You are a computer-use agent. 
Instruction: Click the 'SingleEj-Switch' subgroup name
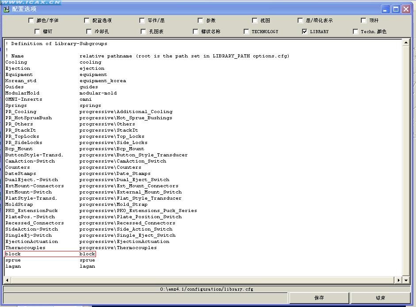[x=29, y=235]
